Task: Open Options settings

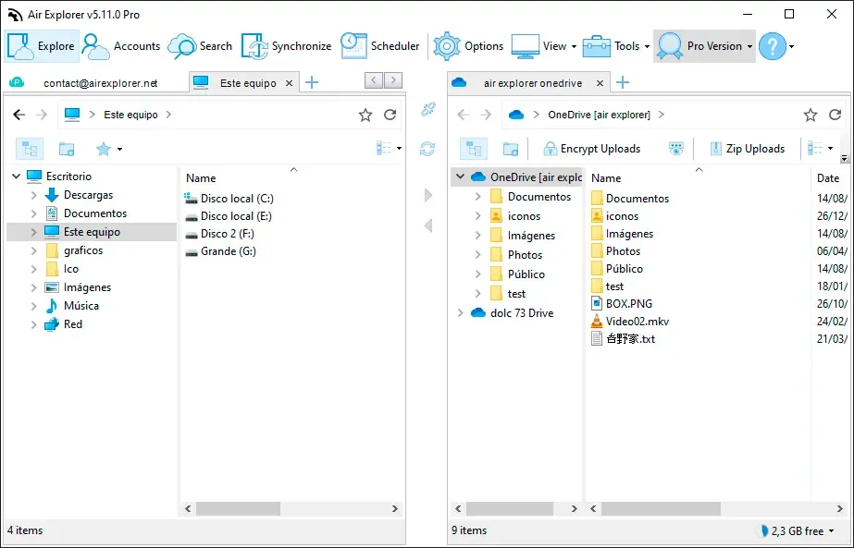Action: (468, 46)
